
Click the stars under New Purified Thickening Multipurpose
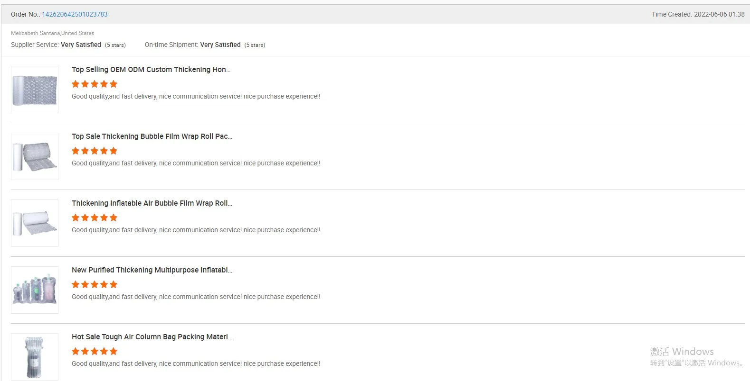[95, 285]
